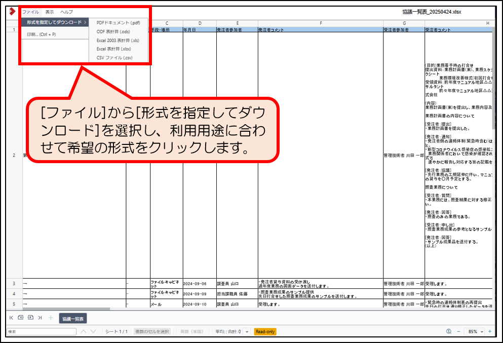The image size is (503, 343).
Task: Click row 2 cell 管理技術者 川田 一郎
Action: point(404,156)
